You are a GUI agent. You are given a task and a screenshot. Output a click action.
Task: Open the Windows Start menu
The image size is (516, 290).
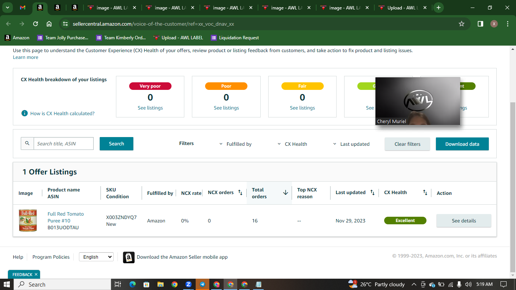7,284
